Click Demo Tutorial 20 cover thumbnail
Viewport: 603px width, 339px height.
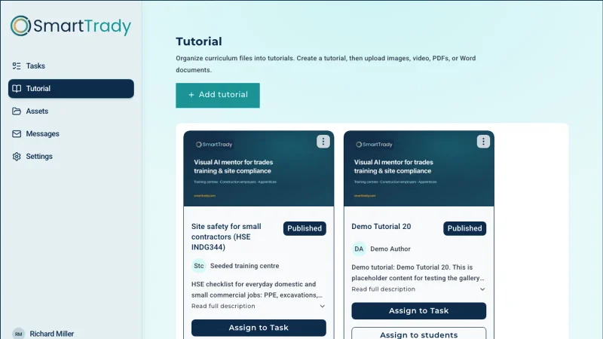coord(419,169)
